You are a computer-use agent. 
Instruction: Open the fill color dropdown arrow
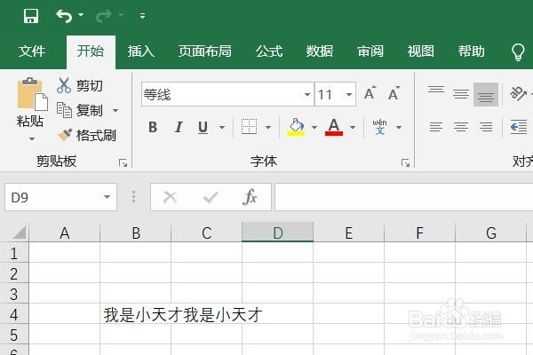tap(314, 128)
